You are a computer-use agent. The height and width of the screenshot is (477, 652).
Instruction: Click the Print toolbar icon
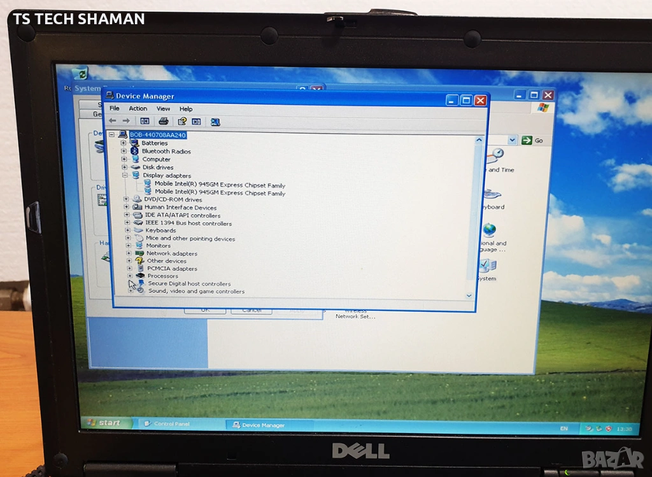pyautogui.click(x=164, y=121)
